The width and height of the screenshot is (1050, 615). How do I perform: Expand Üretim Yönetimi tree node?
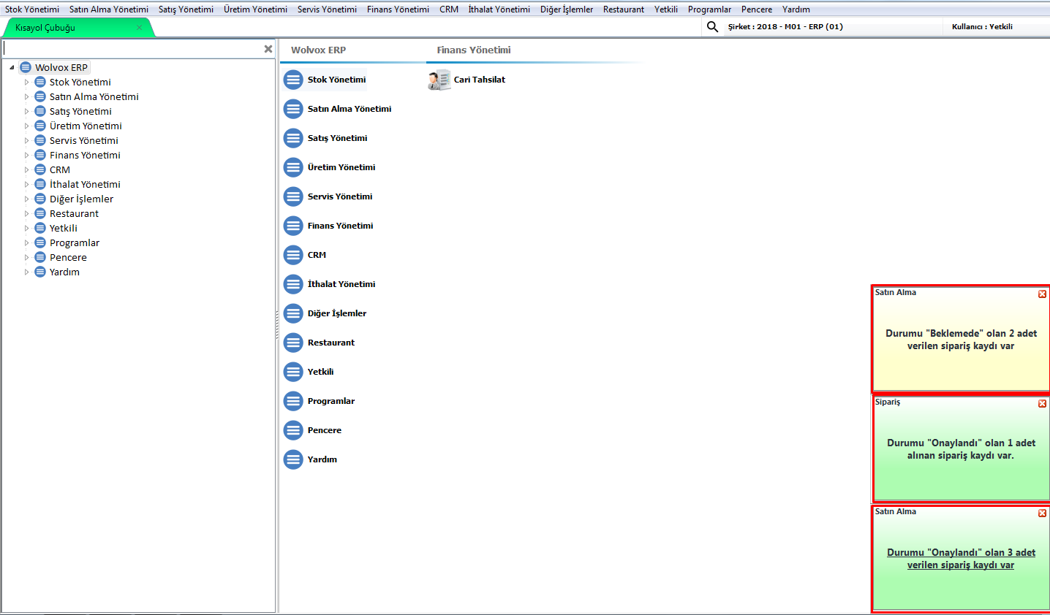[26, 126]
